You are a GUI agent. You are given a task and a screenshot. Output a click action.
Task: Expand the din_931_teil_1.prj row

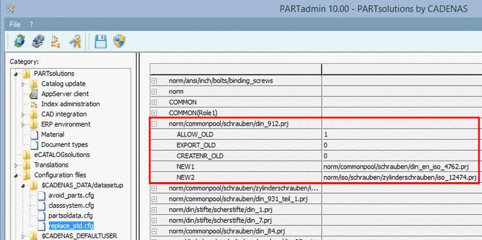[155, 199]
